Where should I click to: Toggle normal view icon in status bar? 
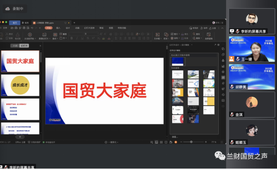pyautogui.click(x=156, y=142)
